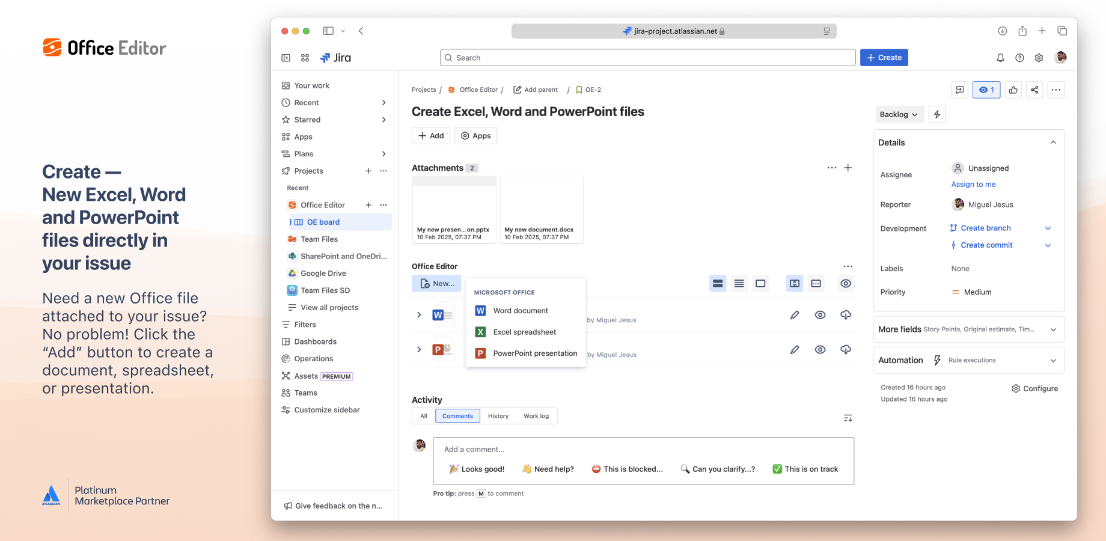Image resolution: width=1106 pixels, height=541 pixels.
Task: Expand the PowerPoint file row chevron
Action: pyautogui.click(x=419, y=350)
